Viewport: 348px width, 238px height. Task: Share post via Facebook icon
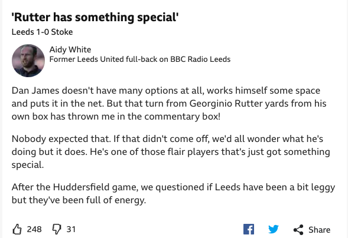[x=249, y=229]
